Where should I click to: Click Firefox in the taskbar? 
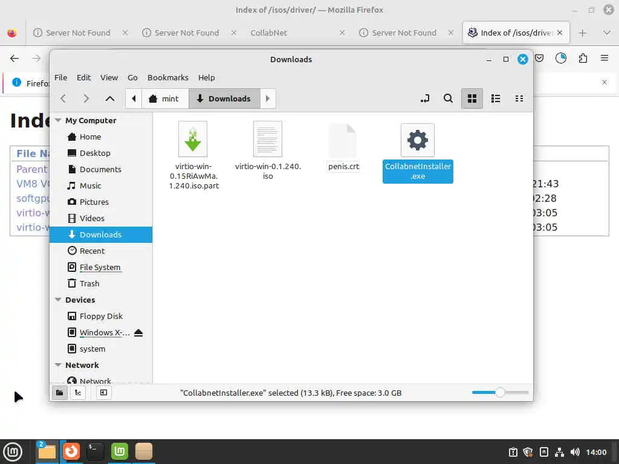tap(71, 451)
